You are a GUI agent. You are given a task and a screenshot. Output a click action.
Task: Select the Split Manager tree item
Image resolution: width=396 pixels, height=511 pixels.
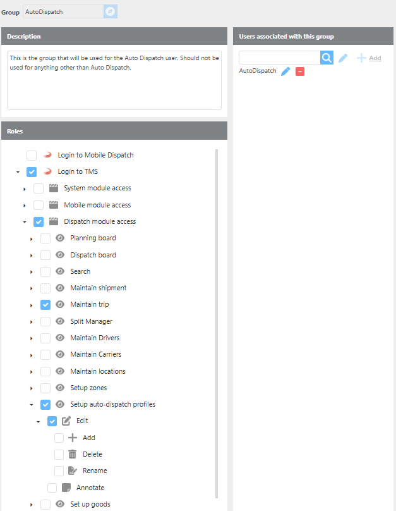90,321
